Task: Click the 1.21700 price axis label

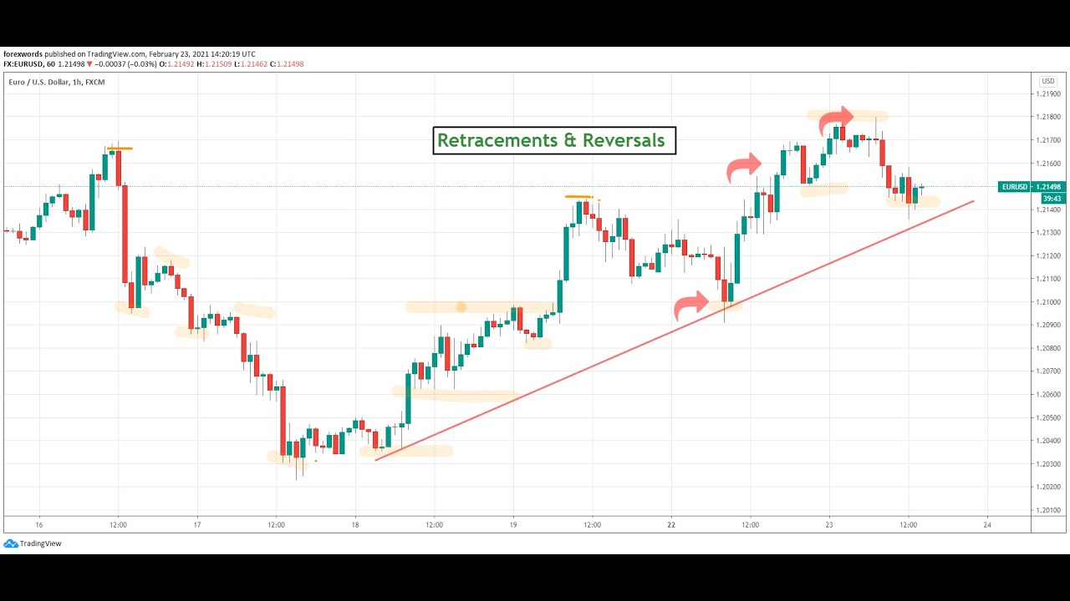Action: click(1048, 140)
